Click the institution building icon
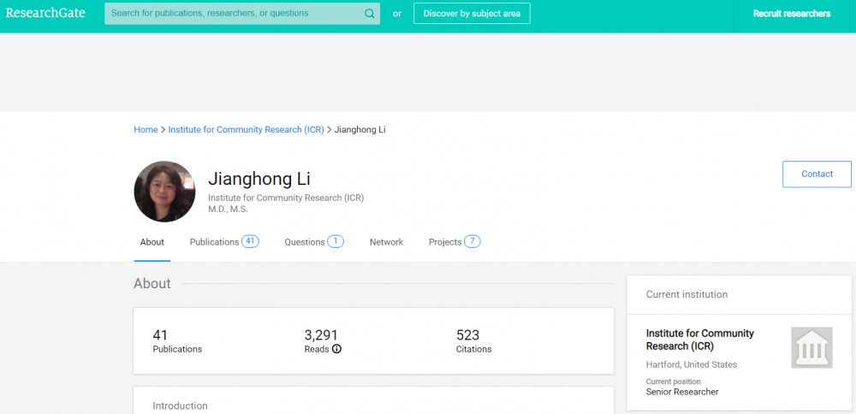The width and height of the screenshot is (856, 414). click(810, 348)
